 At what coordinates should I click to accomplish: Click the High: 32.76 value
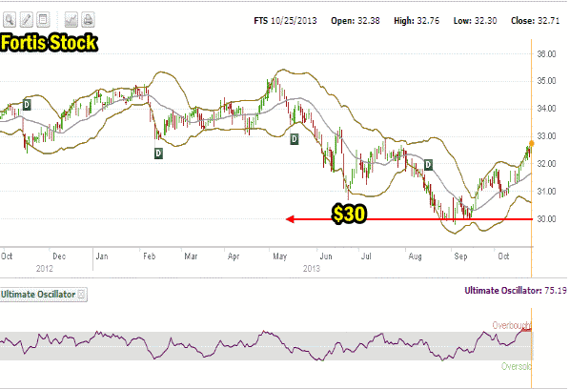417,21
